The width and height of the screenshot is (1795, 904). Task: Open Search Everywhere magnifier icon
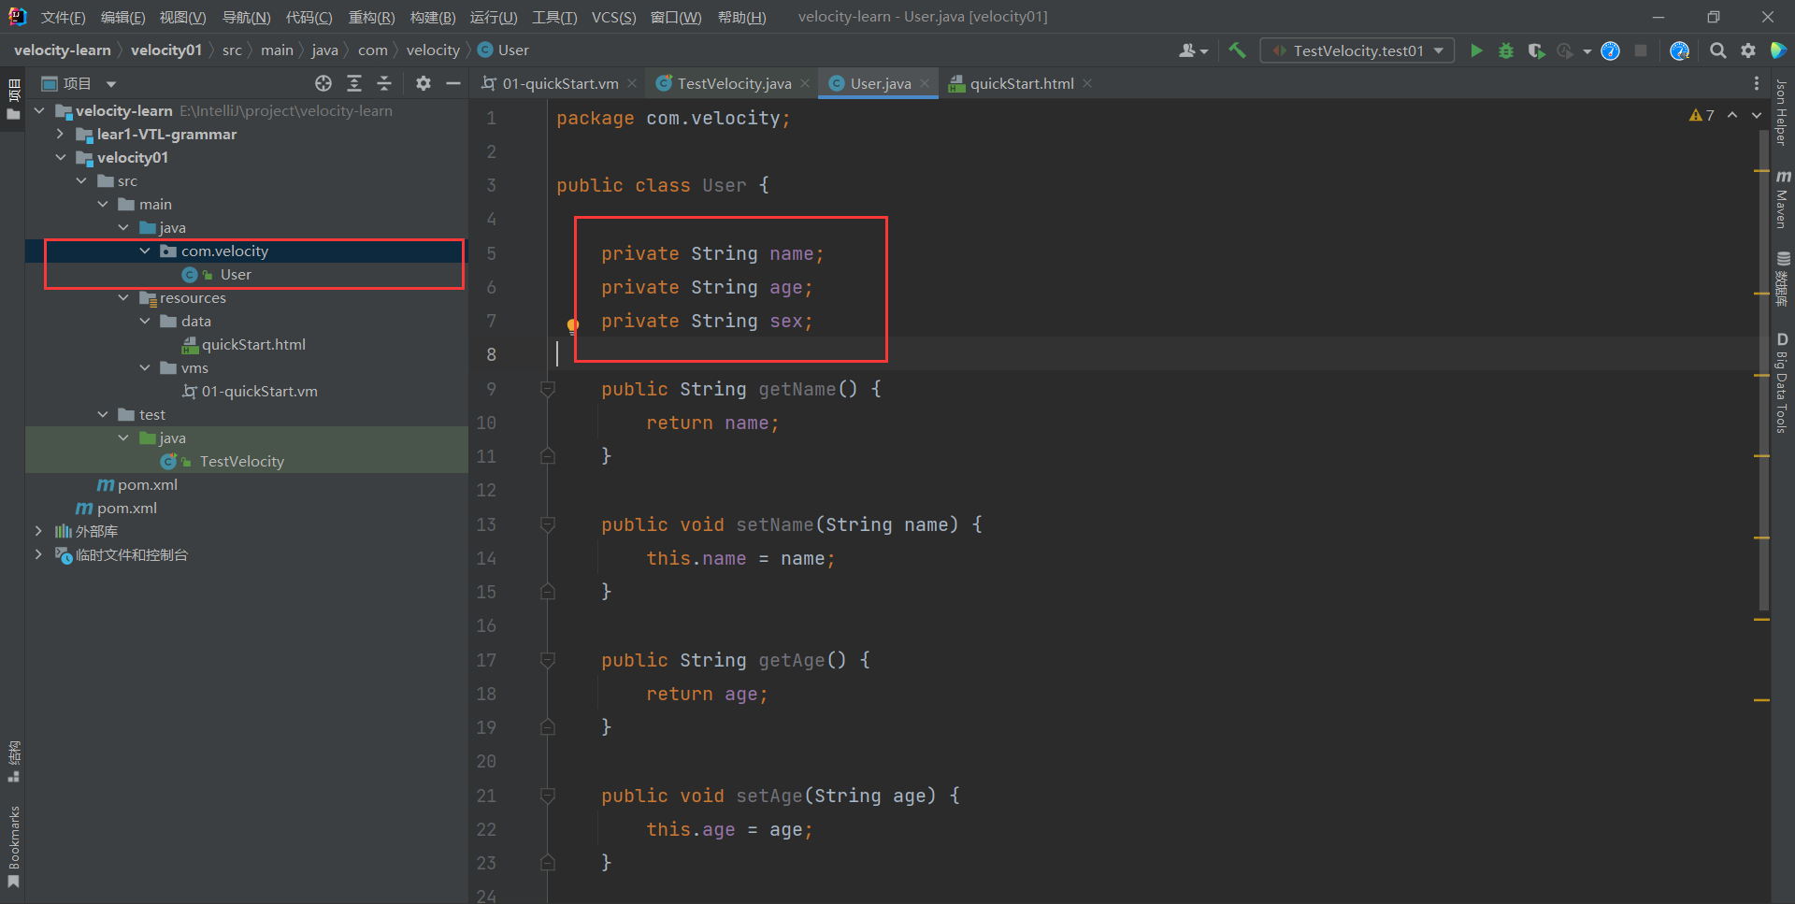[x=1717, y=50]
